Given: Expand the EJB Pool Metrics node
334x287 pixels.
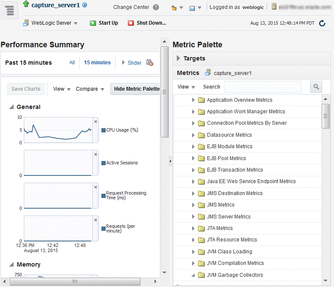Looking at the screenshot, I should [x=193, y=158].
